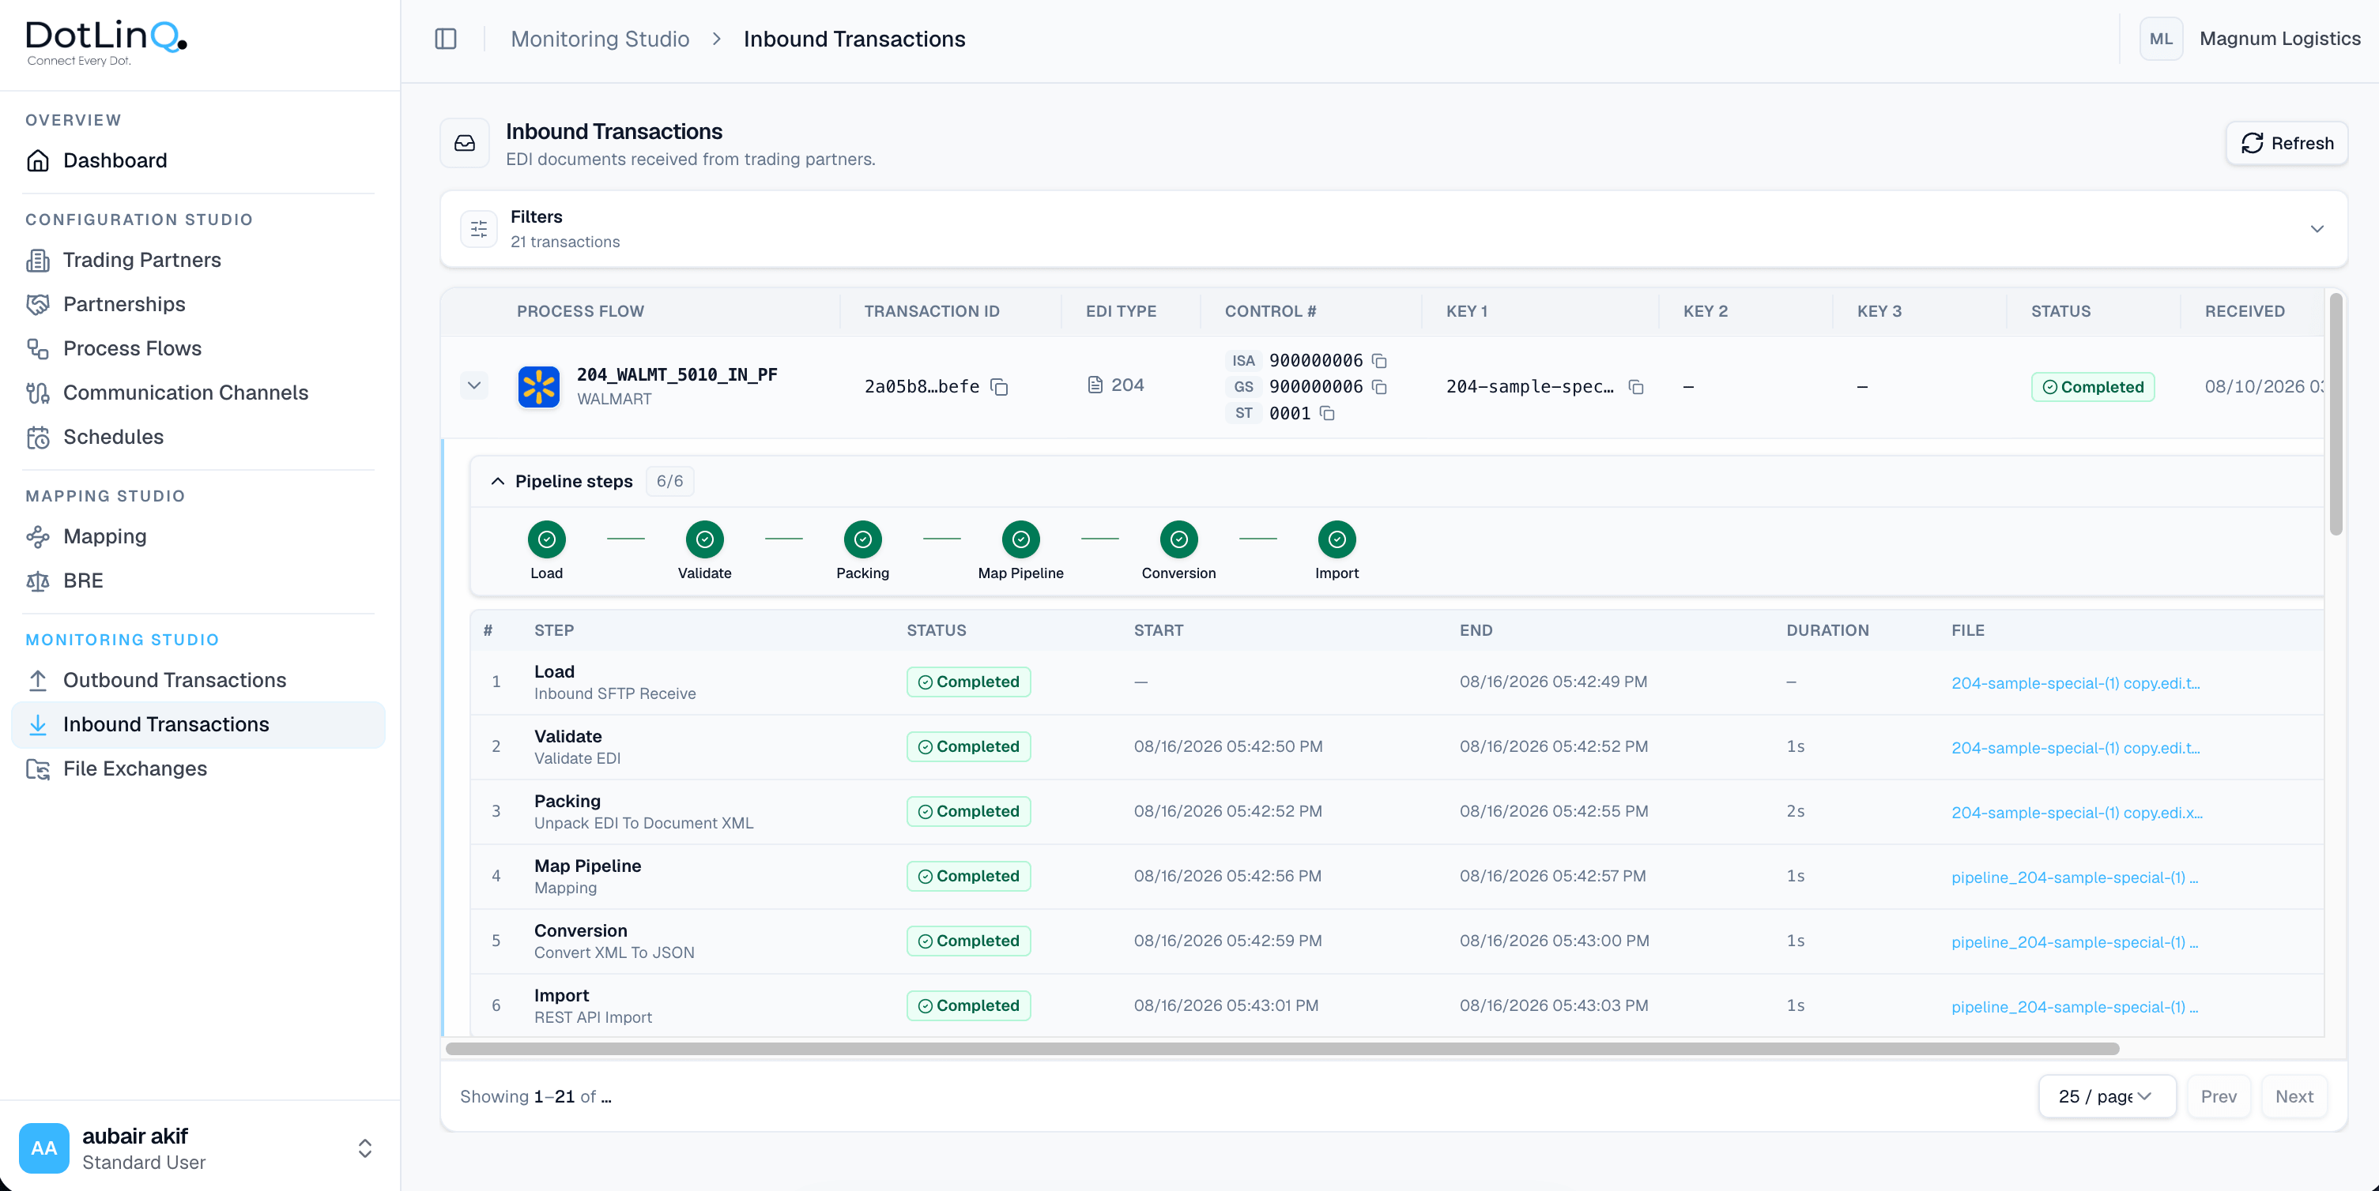Image resolution: width=2379 pixels, height=1191 pixels.
Task: Open the Map Pipeline step file link
Action: 2074,877
